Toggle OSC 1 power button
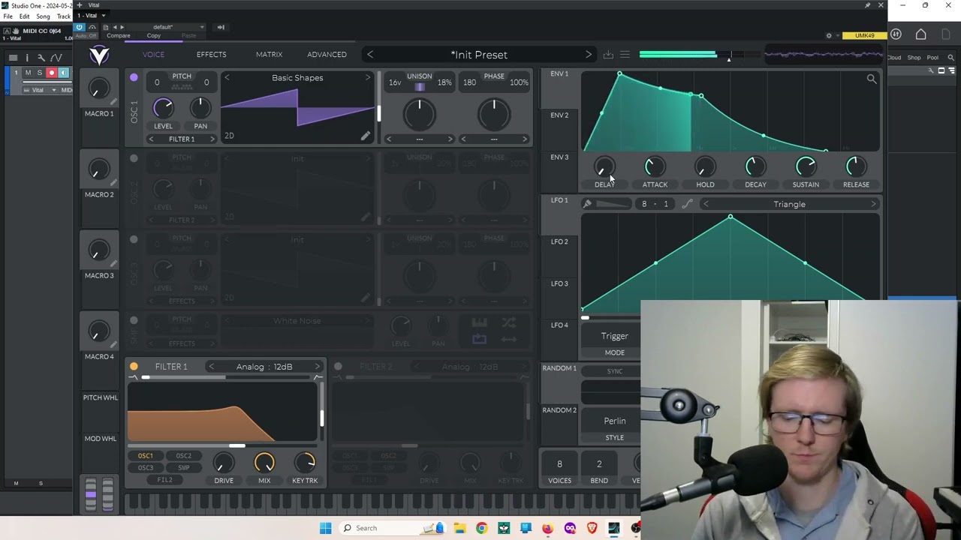The height and width of the screenshot is (540, 961). [x=134, y=77]
